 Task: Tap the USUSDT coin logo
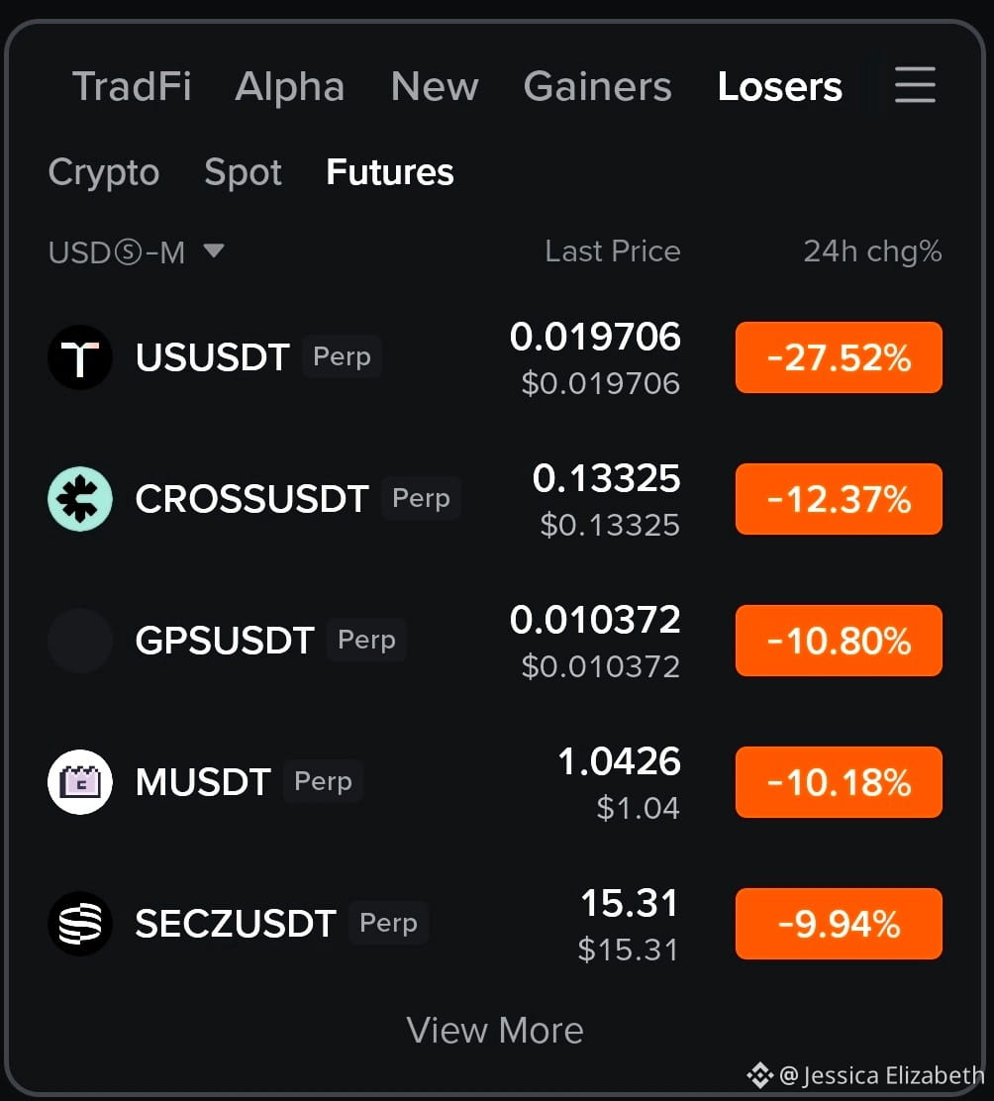click(x=80, y=357)
